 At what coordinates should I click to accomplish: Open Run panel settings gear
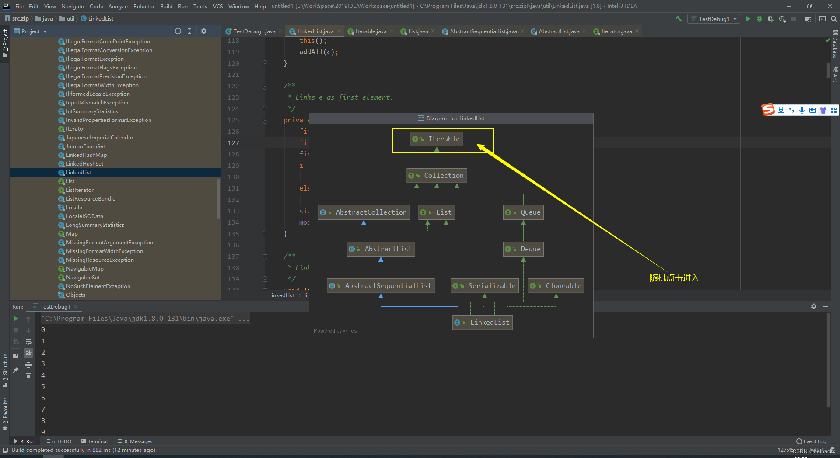tap(813, 306)
